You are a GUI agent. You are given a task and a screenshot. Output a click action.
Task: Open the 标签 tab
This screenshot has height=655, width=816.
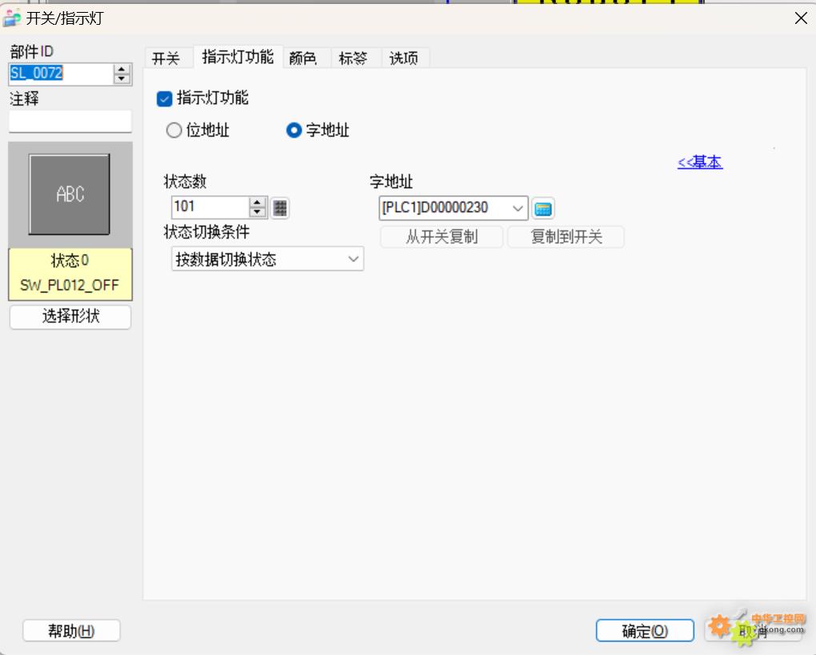353,58
